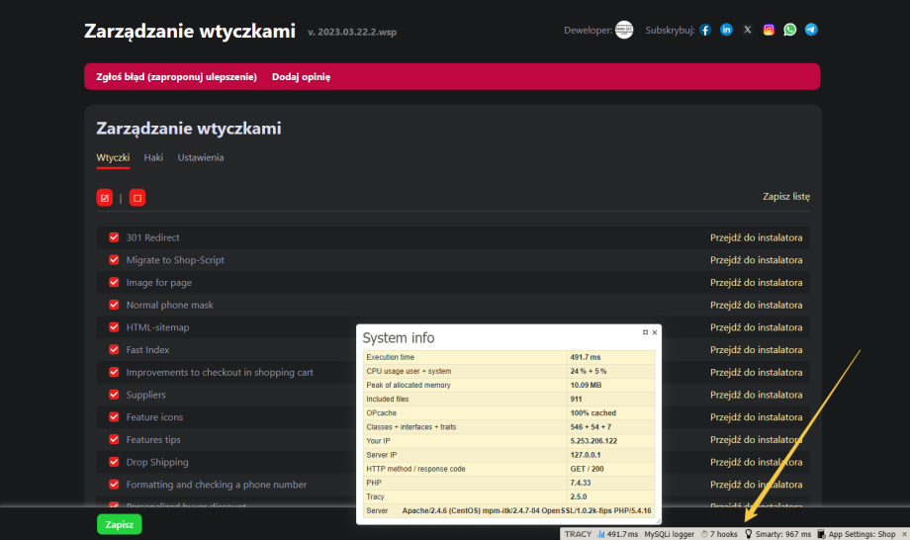Open the developer logo avatar
This screenshot has width=910, height=540.
[x=624, y=30]
